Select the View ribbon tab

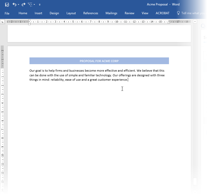pyautogui.click(x=145, y=13)
